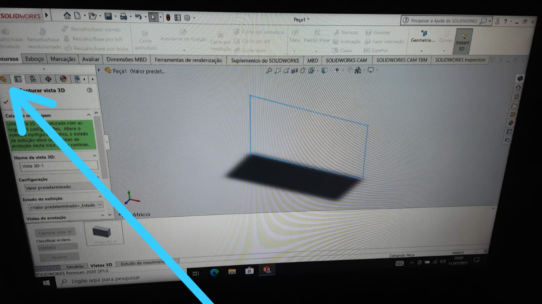Screen dimensions: 542x304
Task: Click the Nome da vista 3D field
Action: [59, 165]
